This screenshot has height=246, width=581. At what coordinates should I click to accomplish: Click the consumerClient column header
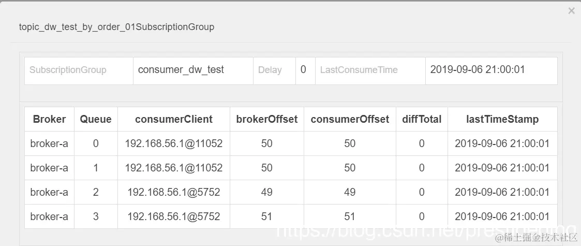(174, 119)
